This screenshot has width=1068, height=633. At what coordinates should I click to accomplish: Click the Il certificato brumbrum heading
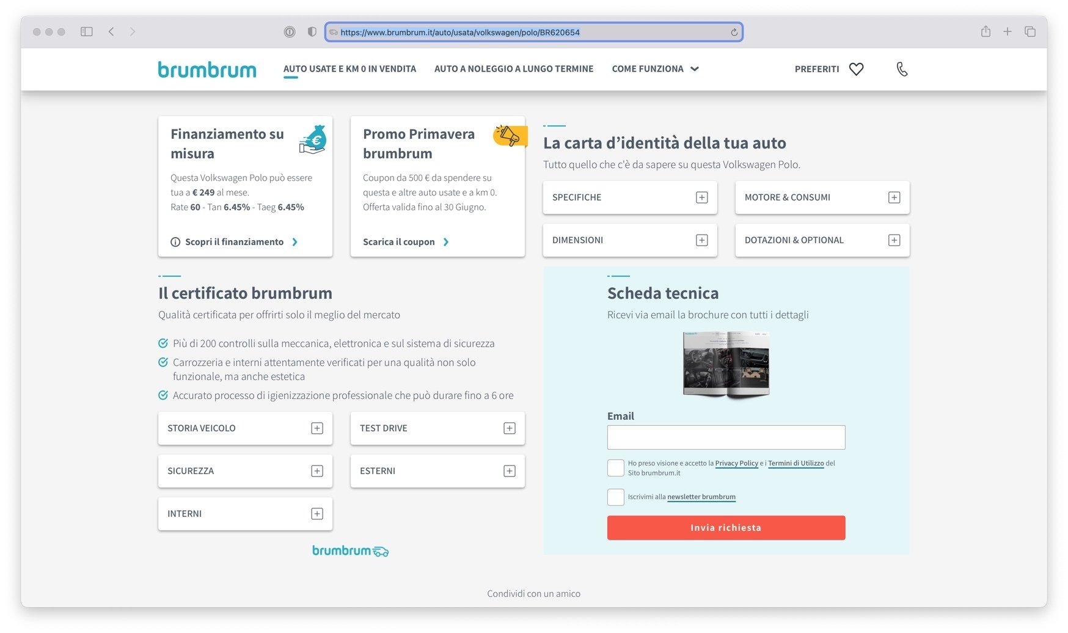point(245,293)
